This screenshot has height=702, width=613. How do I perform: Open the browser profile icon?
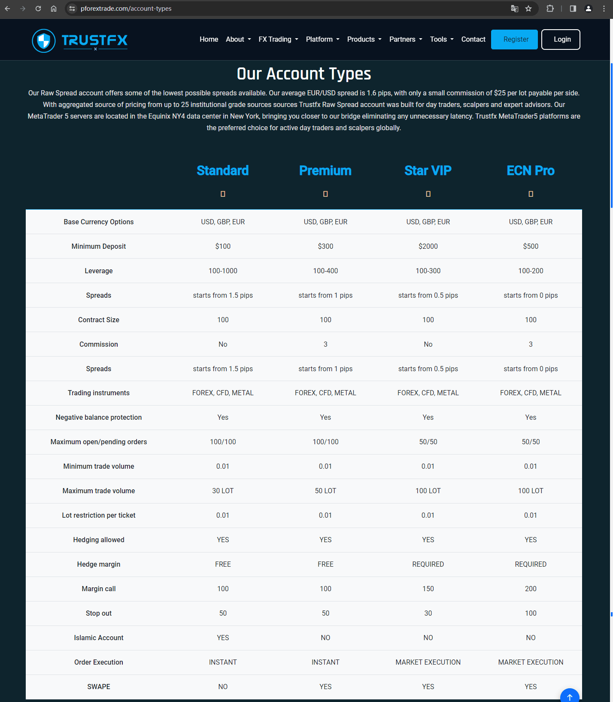pyautogui.click(x=589, y=9)
